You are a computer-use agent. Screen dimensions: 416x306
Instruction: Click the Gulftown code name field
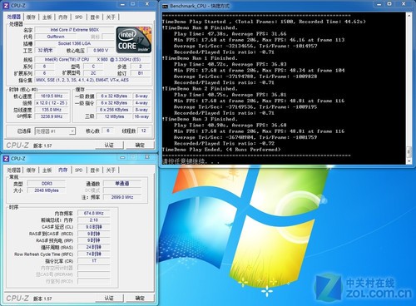pos(56,37)
